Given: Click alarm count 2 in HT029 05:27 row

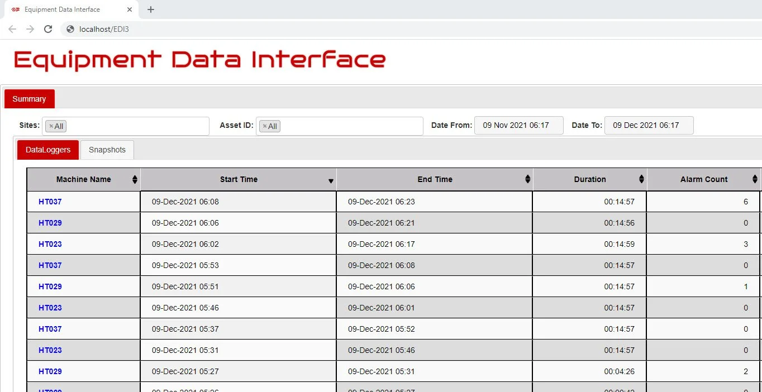Looking at the screenshot, I should pos(703,371).
